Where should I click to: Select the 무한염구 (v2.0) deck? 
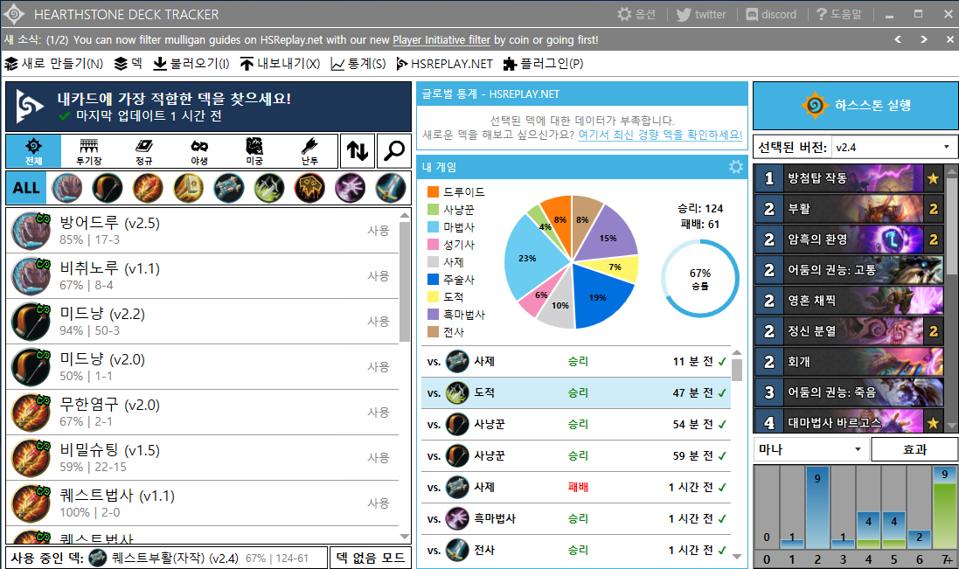coord(202,412)
